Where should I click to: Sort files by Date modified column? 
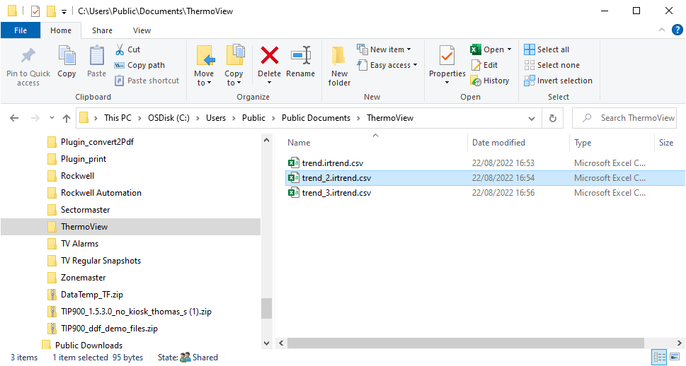click(x=498, y=143)
